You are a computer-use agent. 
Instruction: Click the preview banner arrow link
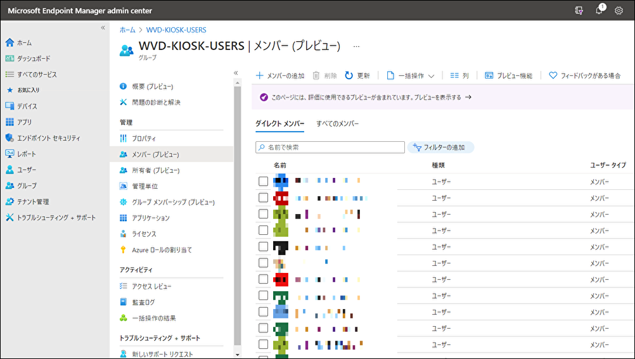tap(468, 97)
